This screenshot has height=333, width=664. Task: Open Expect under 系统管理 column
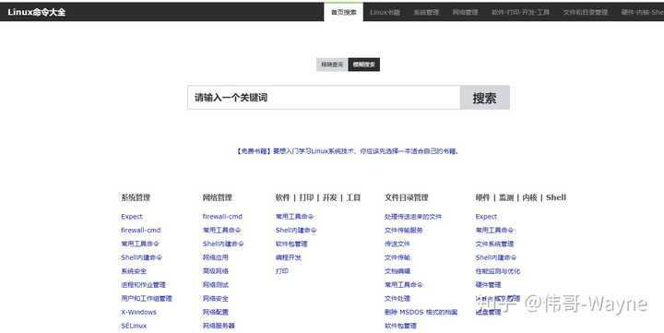(132, 217)
